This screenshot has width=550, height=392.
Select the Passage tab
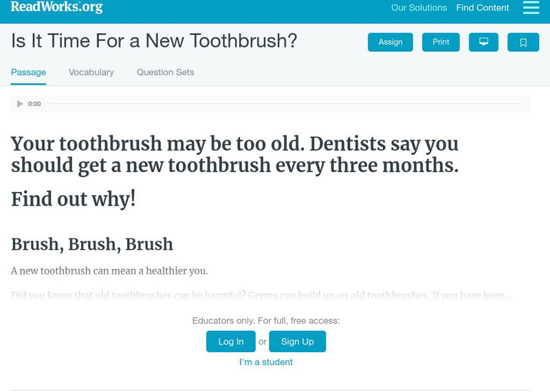pyautogui.click(x=28, y=72)
